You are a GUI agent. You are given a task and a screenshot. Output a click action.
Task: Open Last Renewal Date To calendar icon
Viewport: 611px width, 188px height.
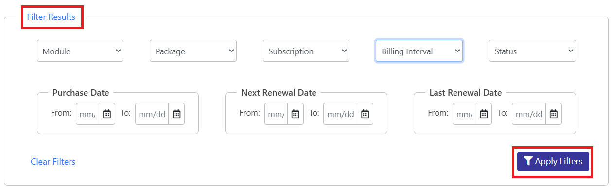point(553,114)
